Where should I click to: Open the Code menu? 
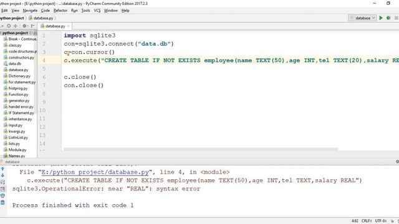pyautogui.click(x=46, y=11)
